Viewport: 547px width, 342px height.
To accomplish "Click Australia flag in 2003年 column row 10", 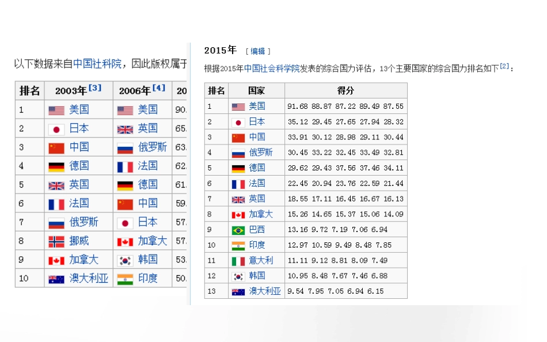I will click(x=56, y=279).
